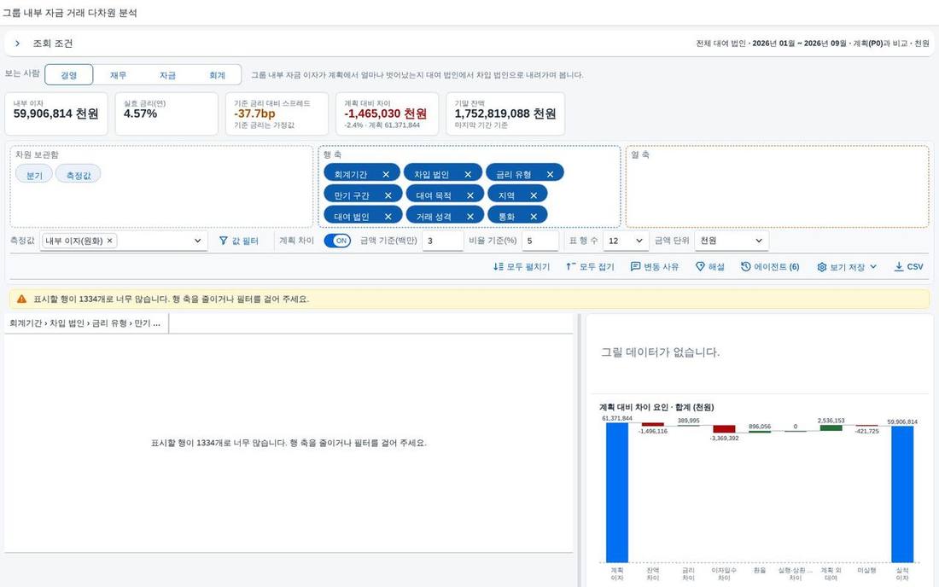This screenshot has height=587, width=939.
Task: Click the 계획 이자 blue waterfall bar
Action: [617, 491]
